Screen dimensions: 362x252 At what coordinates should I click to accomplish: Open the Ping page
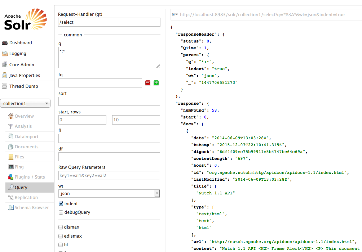pos(19,167)
